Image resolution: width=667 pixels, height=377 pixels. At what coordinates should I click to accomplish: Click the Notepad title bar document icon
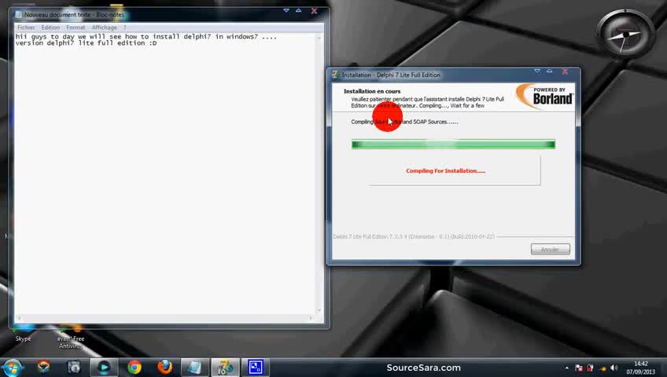coord(18,14)
